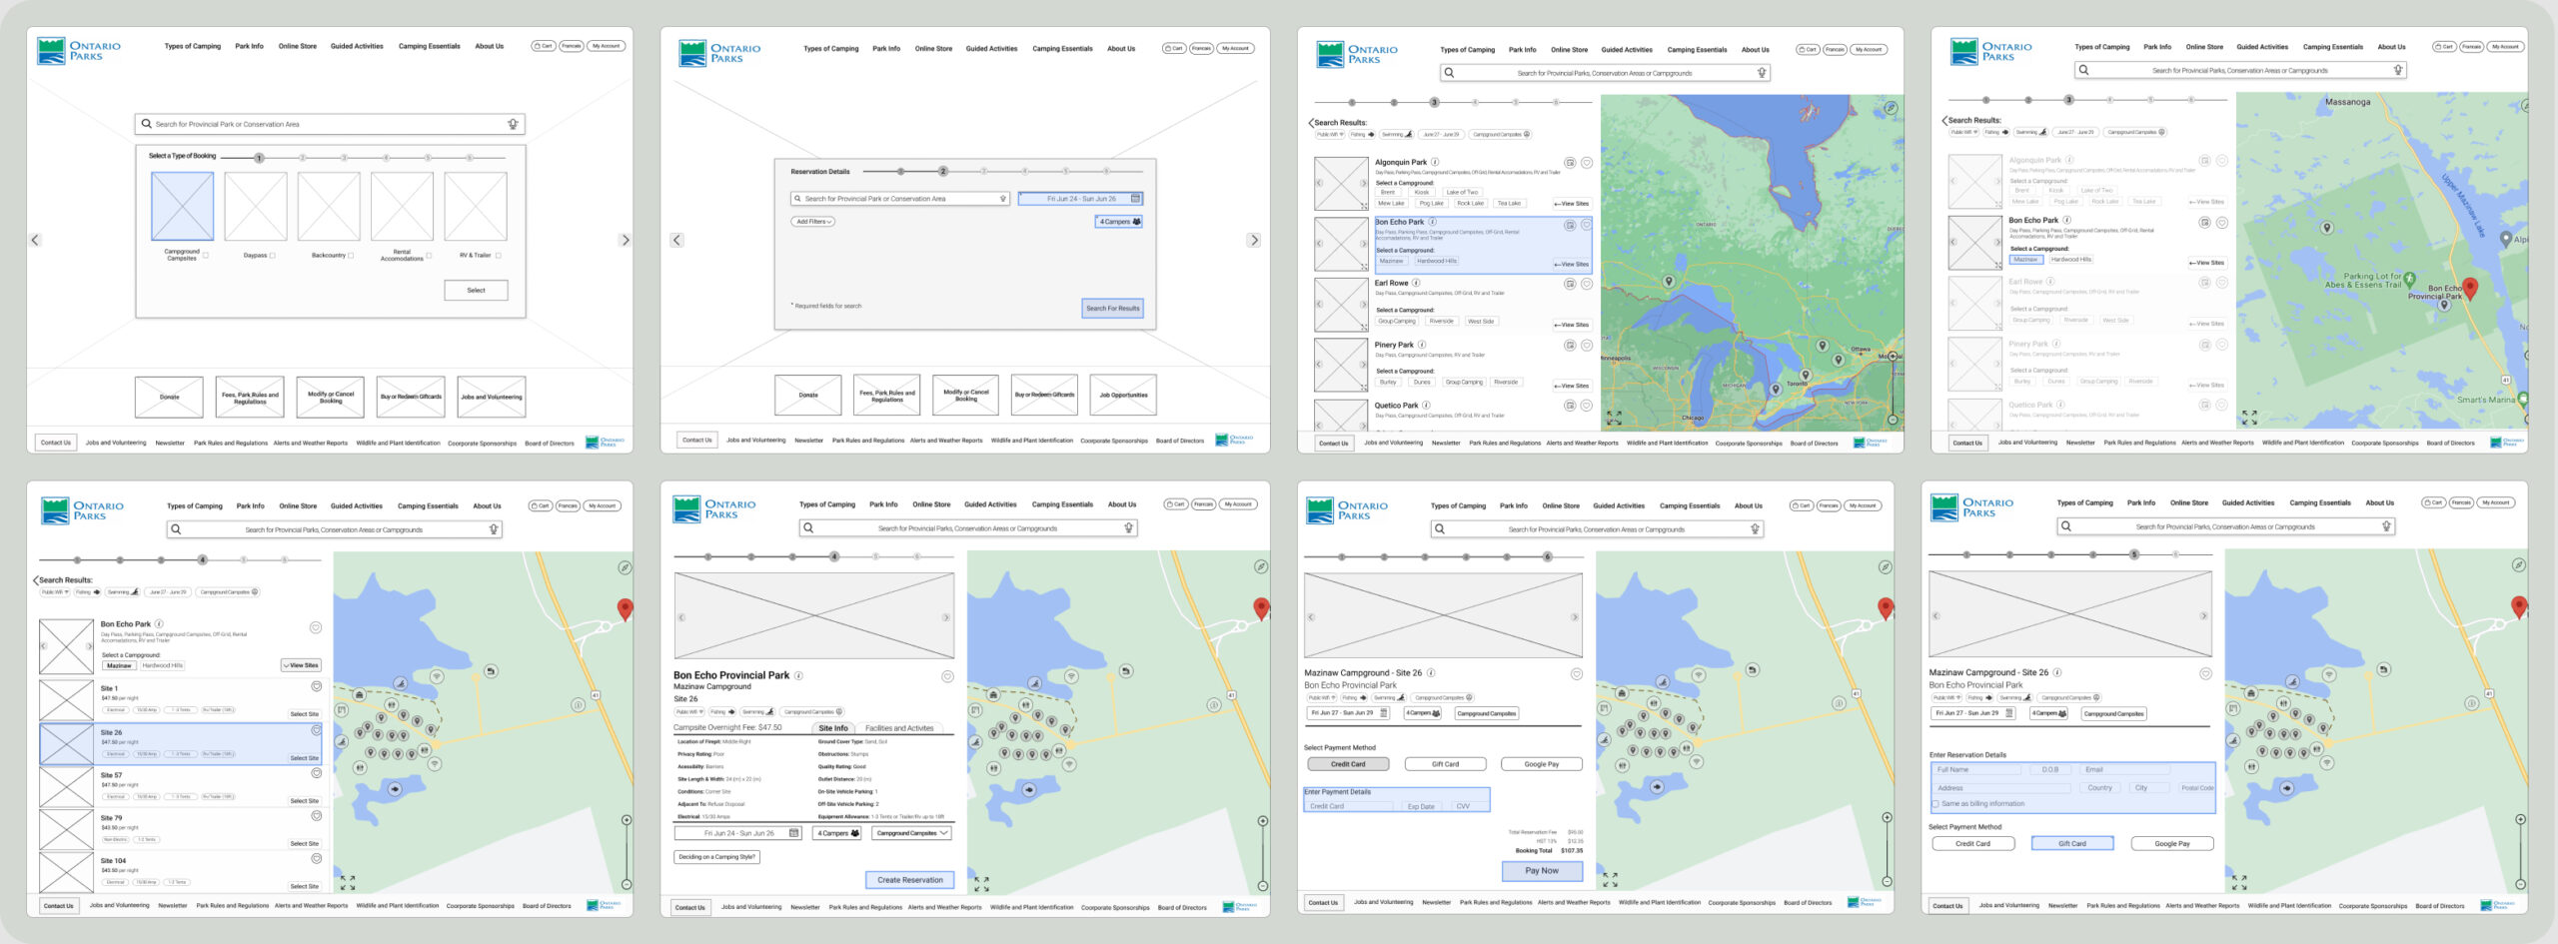Check the Backcountry checkbox

click(351, 256)
